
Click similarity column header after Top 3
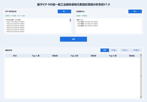point(132,56)
